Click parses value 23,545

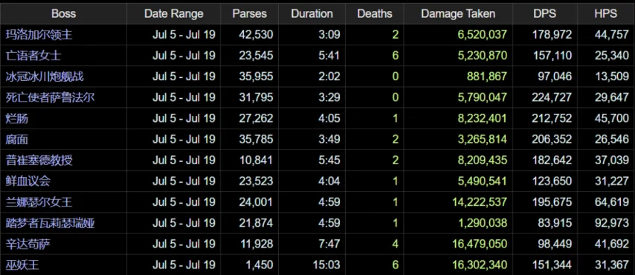[x=256, y=56]
